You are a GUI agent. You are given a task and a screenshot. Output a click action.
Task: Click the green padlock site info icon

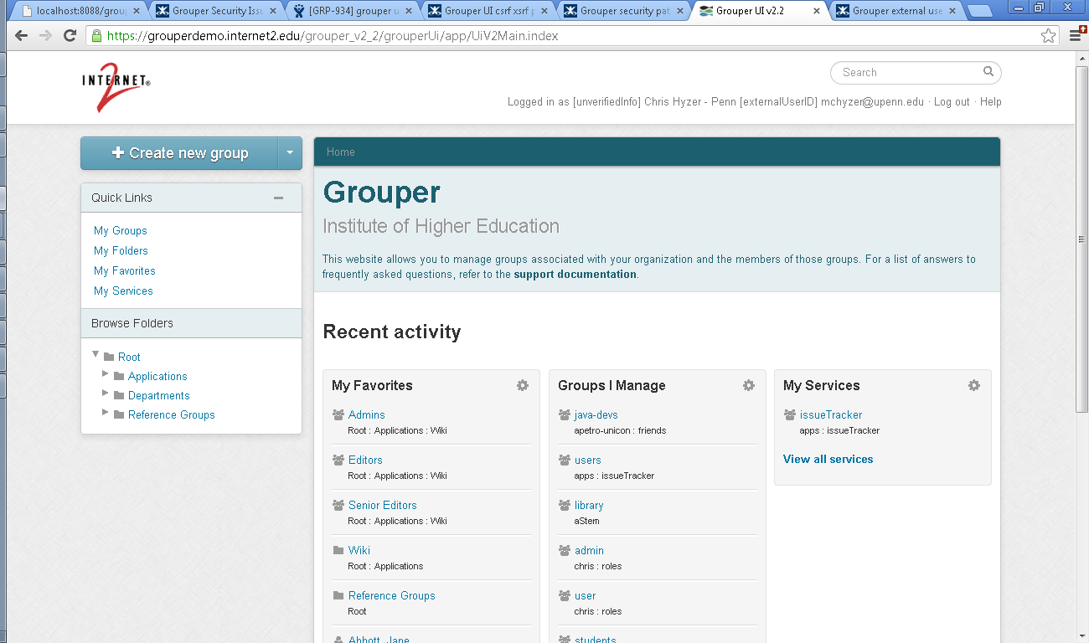tap(97, 36)
